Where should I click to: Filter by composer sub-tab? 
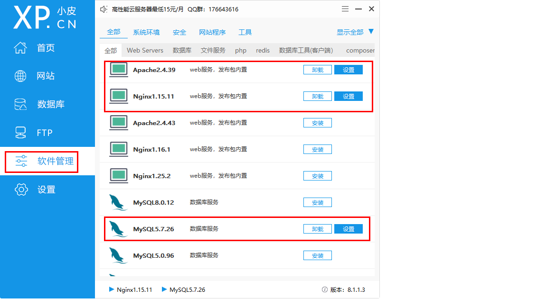pyautogui.click(x=360, y=51)
